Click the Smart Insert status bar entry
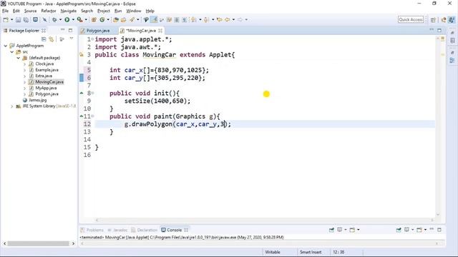 [311, 252]
